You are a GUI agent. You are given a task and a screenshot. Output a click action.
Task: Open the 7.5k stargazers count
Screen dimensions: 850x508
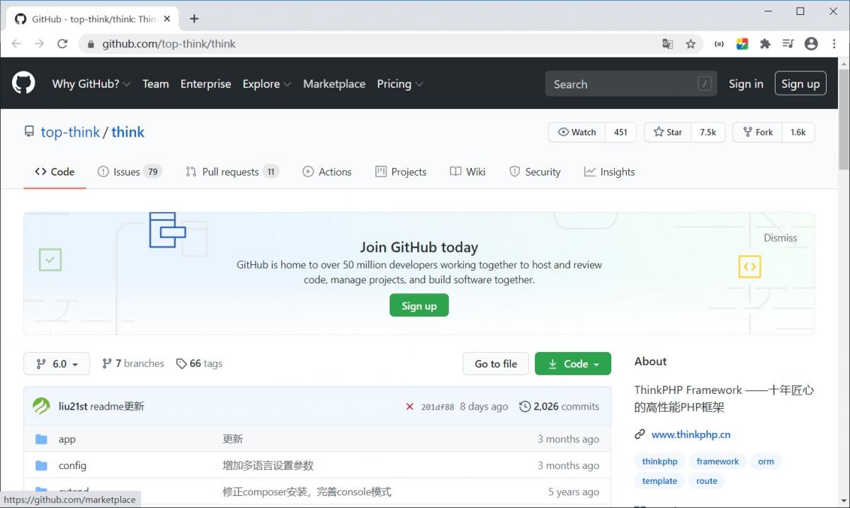pyautogui.click(x=708, y=132)
